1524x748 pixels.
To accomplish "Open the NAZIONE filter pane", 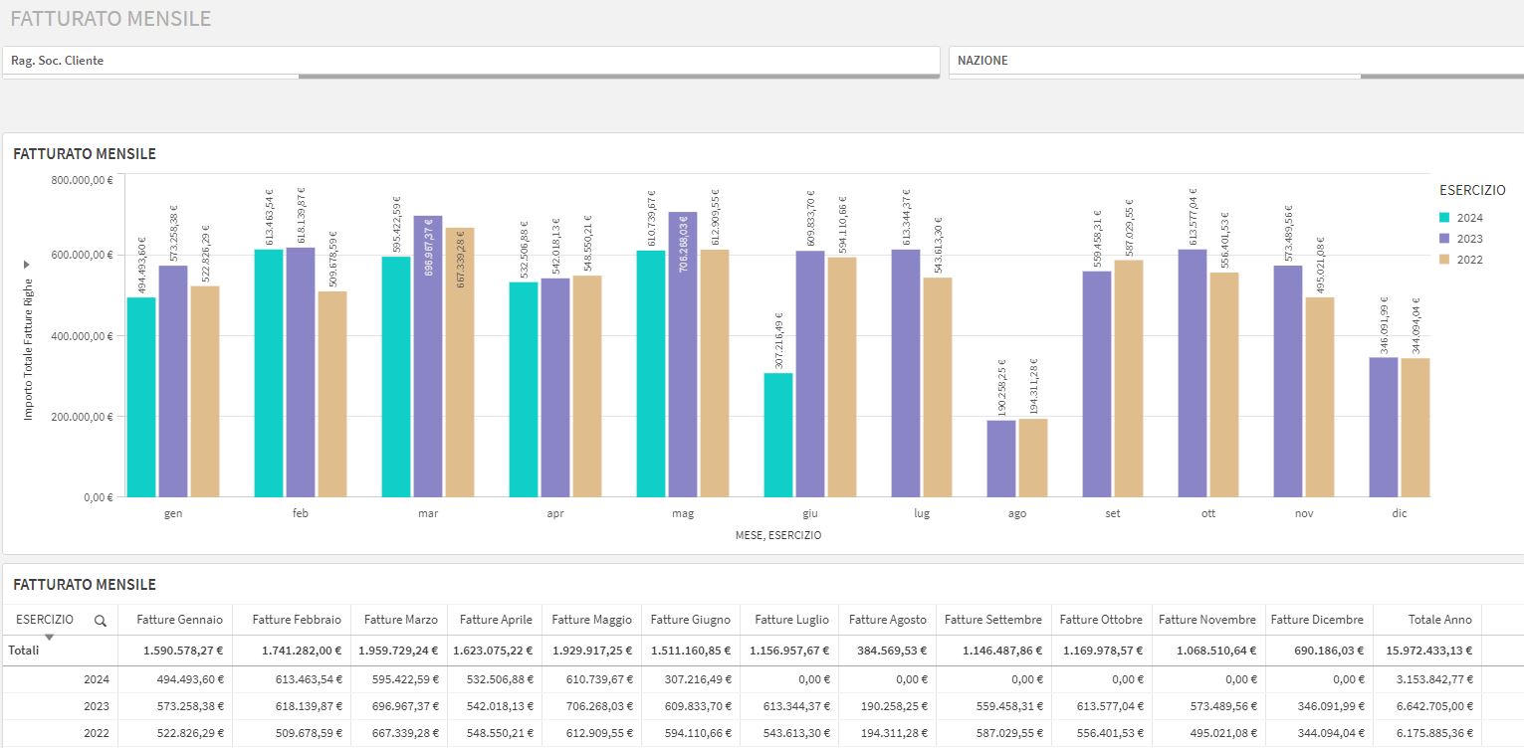I will point(1234,61).
